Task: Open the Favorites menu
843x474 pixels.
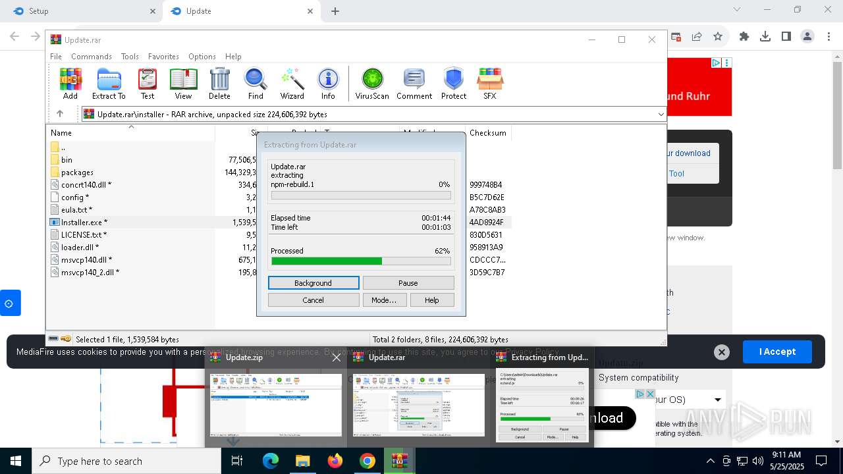Action: click(163, 57)
